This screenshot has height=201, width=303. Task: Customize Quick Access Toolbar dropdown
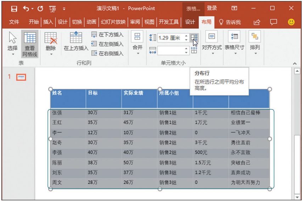coord(64,9)
